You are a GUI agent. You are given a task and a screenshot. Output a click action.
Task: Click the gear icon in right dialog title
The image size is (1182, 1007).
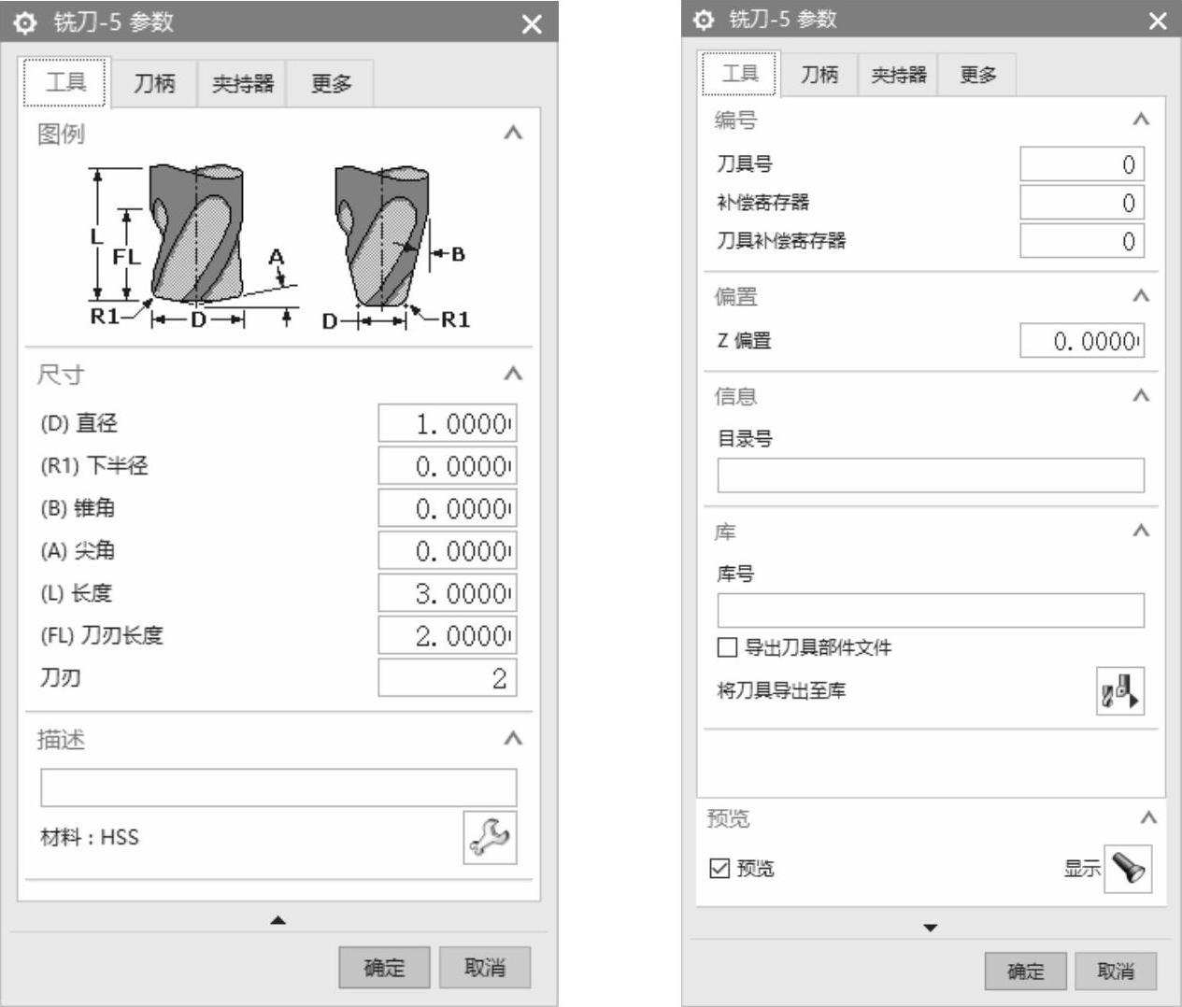[705, 20]
